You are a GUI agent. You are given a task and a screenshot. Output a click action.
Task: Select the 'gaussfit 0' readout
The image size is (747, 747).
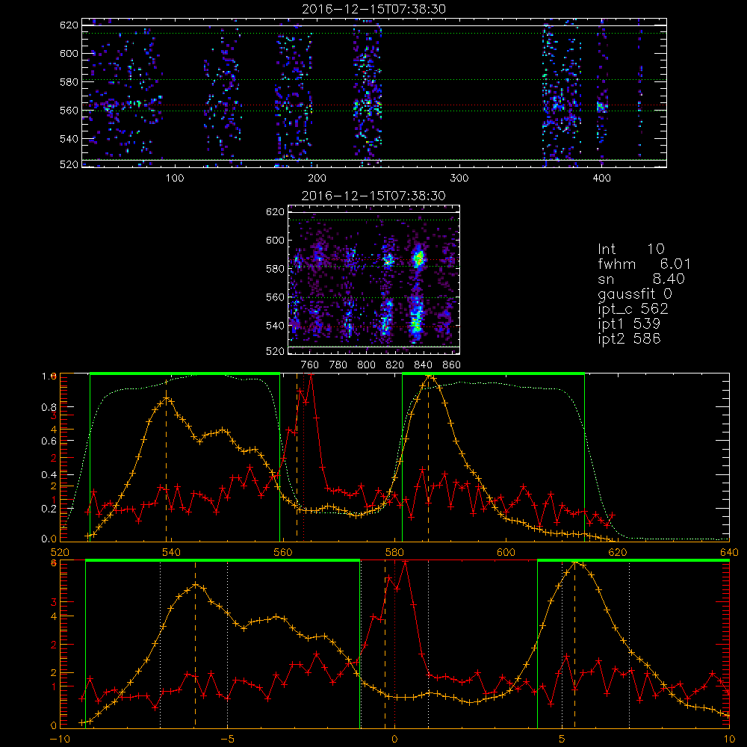pos(635,294)
